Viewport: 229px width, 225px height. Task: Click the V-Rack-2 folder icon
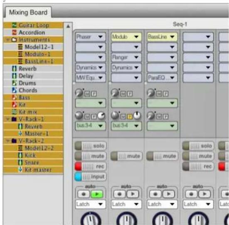[14, 141]
